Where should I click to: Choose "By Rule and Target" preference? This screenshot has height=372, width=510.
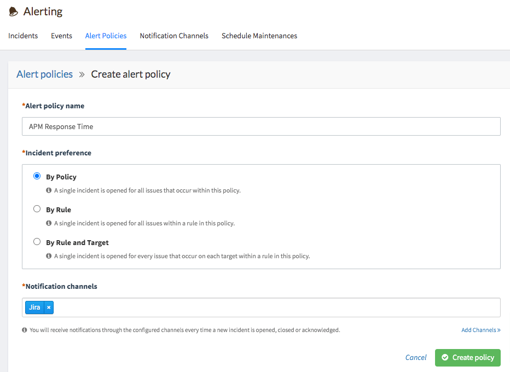click(37, 241)
